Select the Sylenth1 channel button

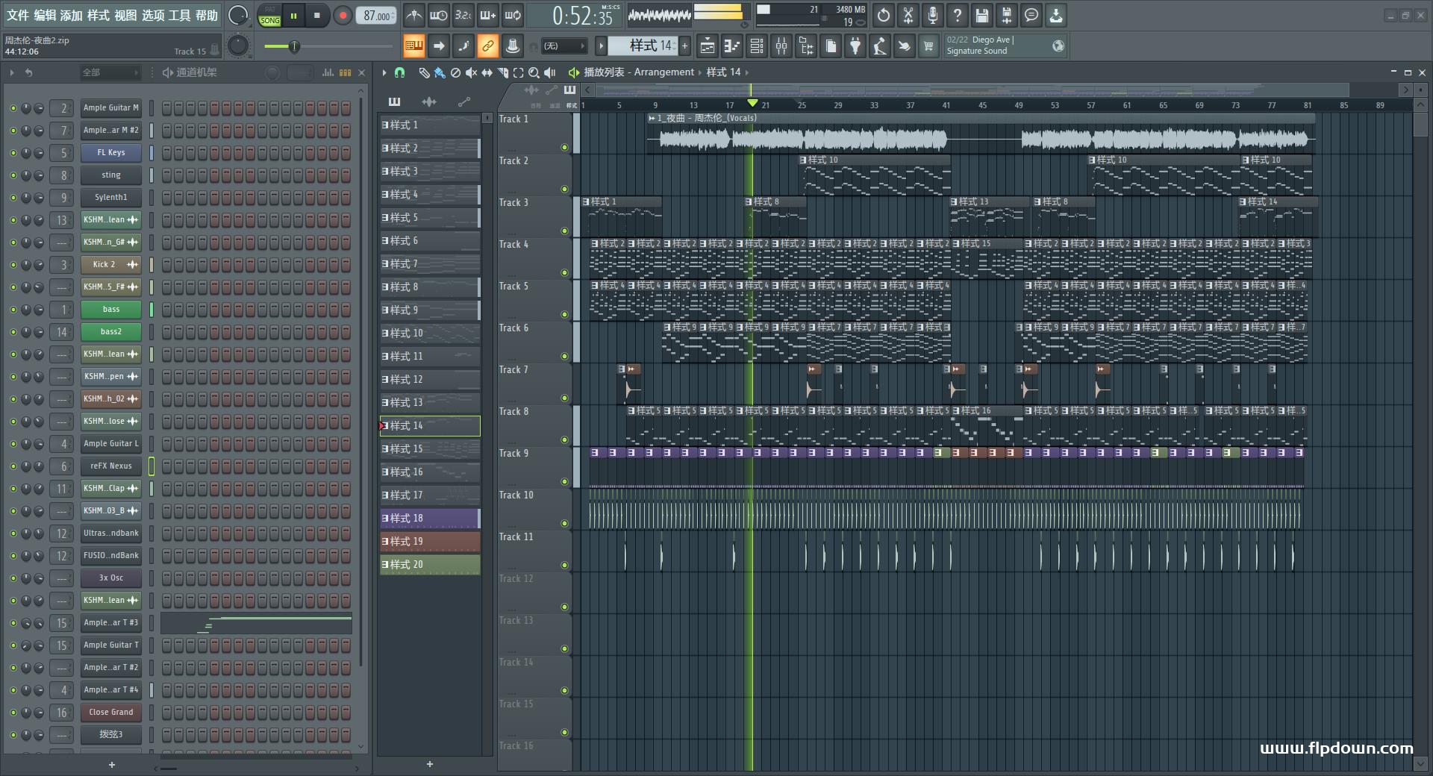click(111, 198)
